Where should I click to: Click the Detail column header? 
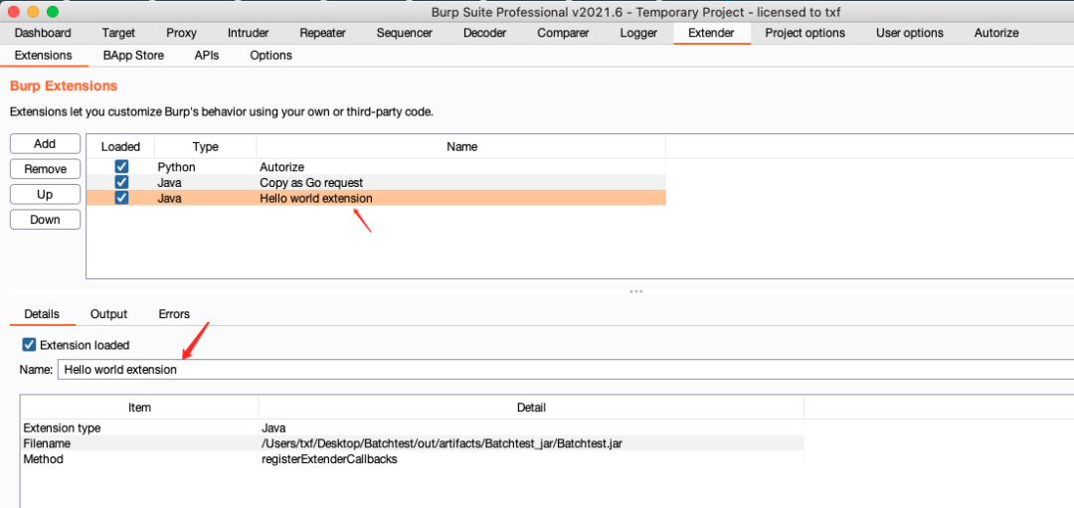pos(531,408)
